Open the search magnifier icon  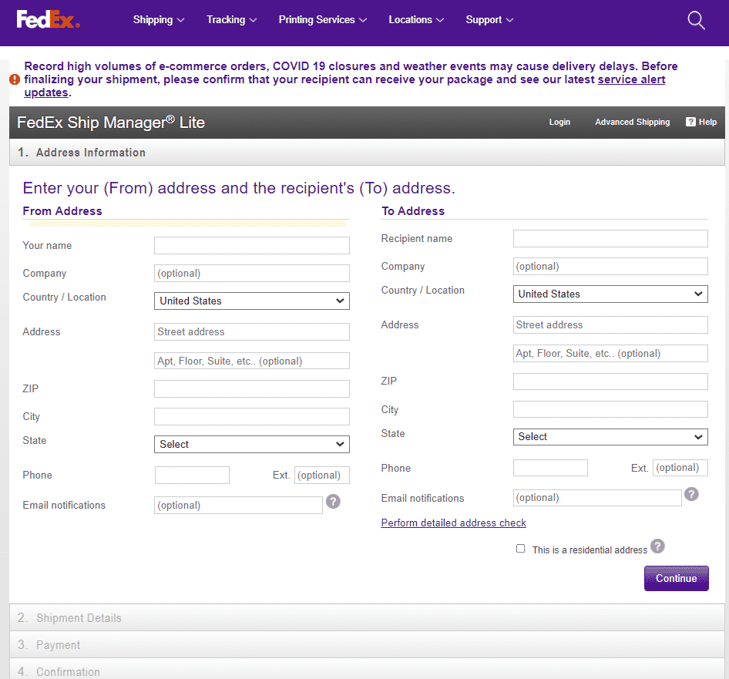pos(696,21)
